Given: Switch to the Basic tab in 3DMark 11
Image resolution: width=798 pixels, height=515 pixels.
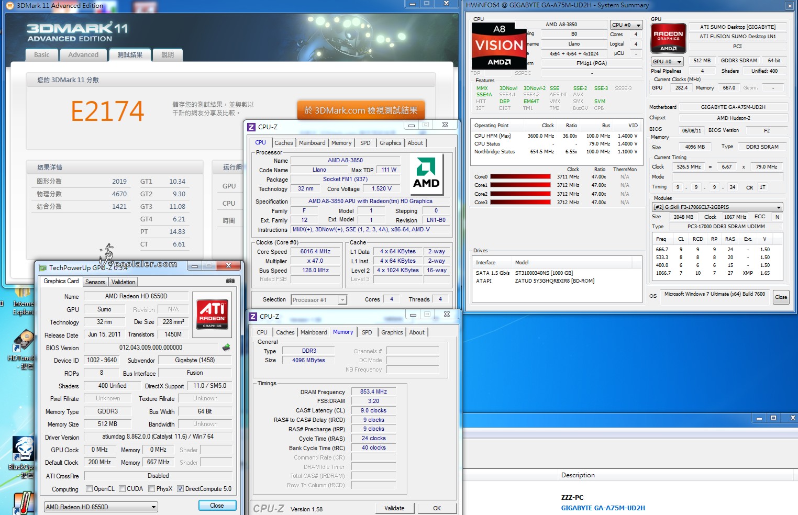Looking at the screenshot, I should (42, 55).
